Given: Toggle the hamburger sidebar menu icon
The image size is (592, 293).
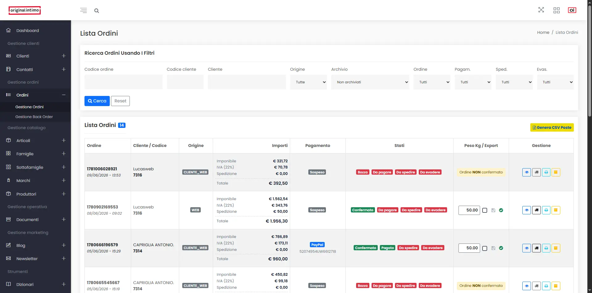Looking at the screenshot, I should pos(83,10).
